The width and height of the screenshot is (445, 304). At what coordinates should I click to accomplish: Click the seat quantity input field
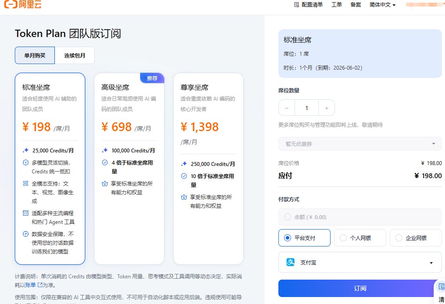[307, 108]
